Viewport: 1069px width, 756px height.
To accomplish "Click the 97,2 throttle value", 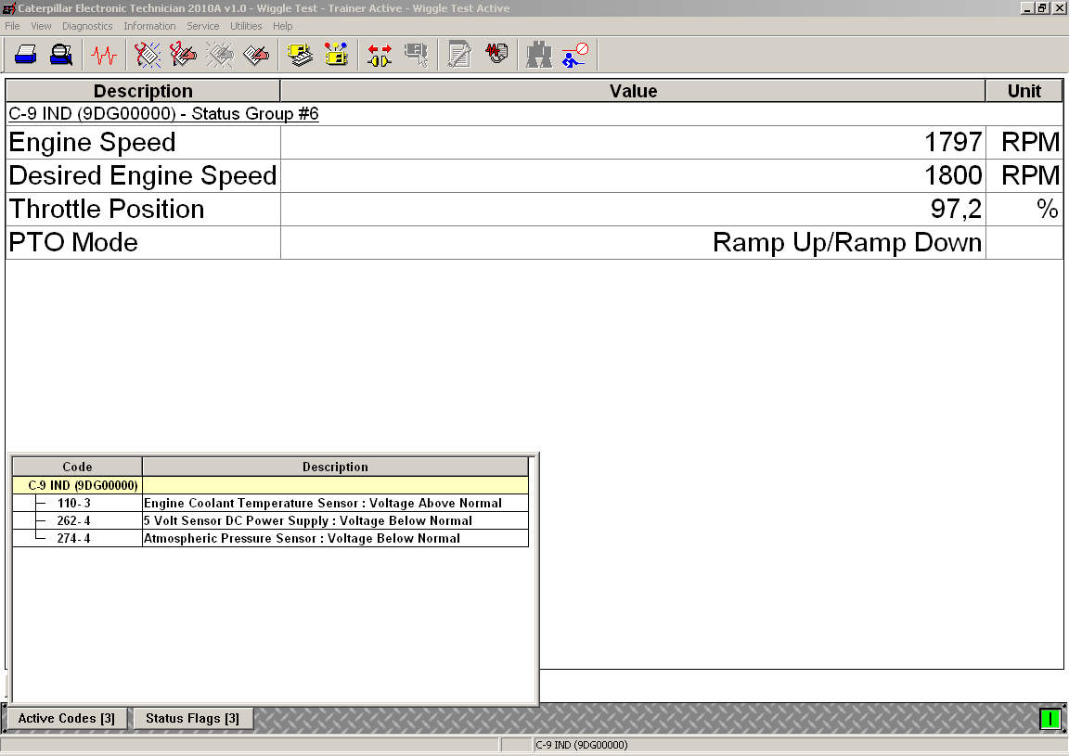I will click(957, 210).
